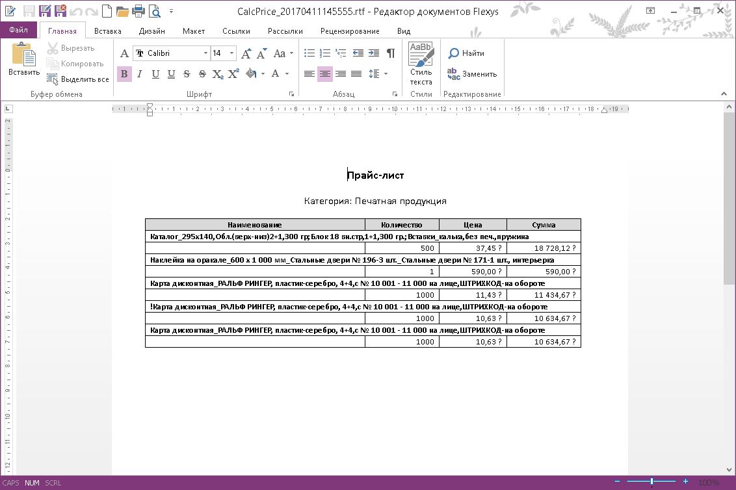The width and height of the screenshot is (736, 490).
Task: Open the Рецензирование ribbon tab
Action: tap(350, 31)
